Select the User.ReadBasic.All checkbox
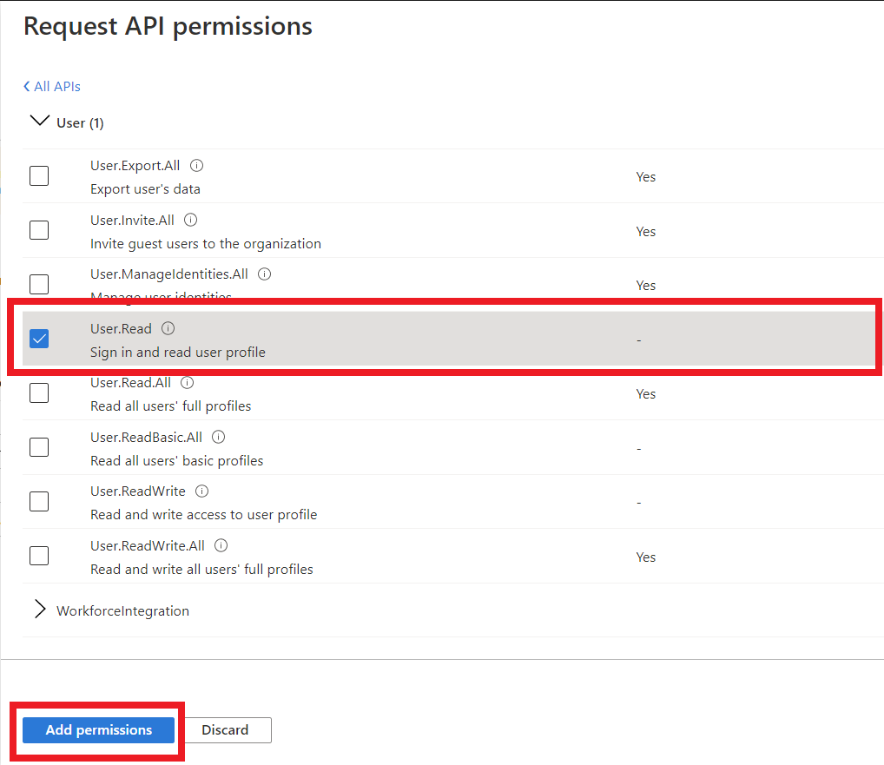Viewport: 884px width, 765px height. point(39,447)
